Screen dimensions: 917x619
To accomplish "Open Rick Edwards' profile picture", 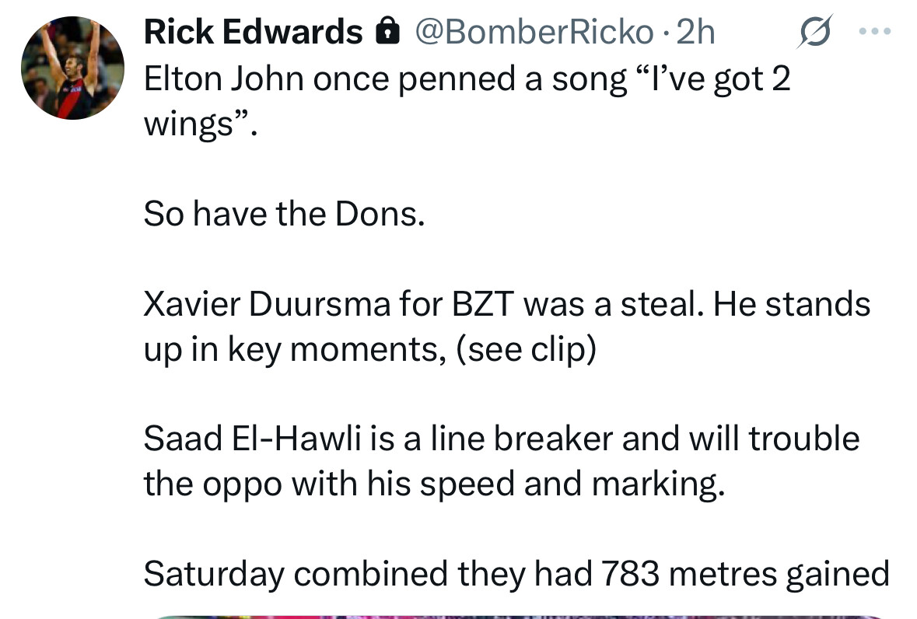I will click(72, 68).
